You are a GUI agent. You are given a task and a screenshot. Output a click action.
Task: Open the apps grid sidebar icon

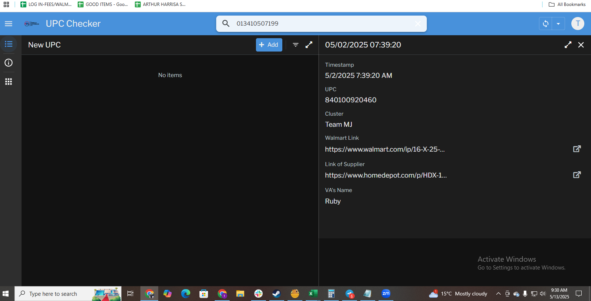coord(9,82)
